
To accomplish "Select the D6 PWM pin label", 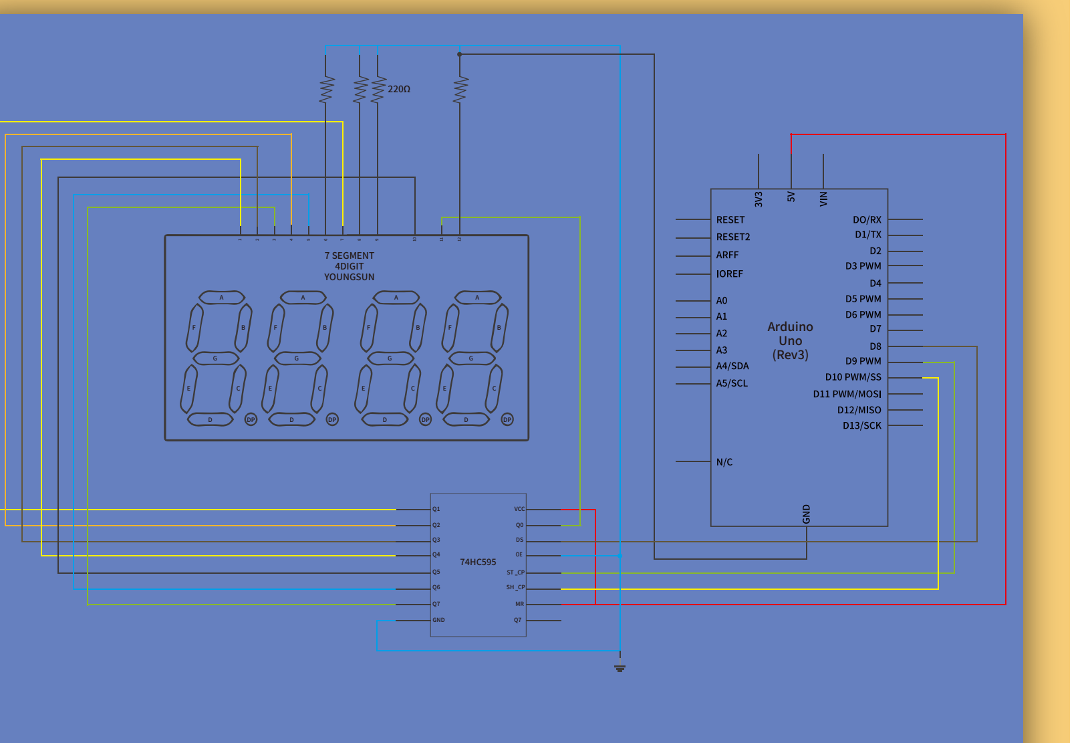I will pyautogui.click(x=863, y=315).
